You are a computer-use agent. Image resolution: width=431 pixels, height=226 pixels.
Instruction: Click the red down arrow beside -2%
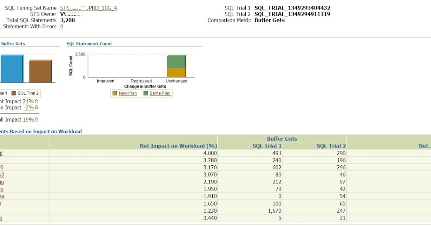pyautogui.click(x=36, y=108)
